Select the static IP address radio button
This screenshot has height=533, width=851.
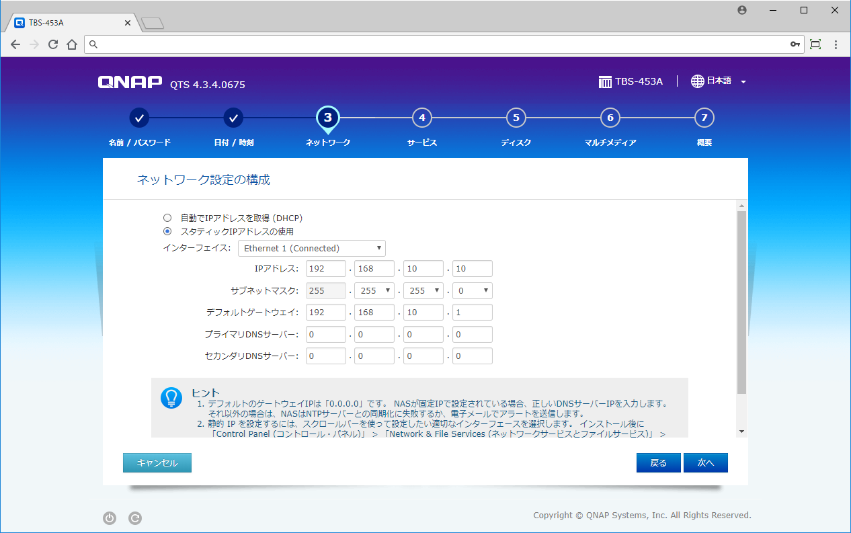167,231
